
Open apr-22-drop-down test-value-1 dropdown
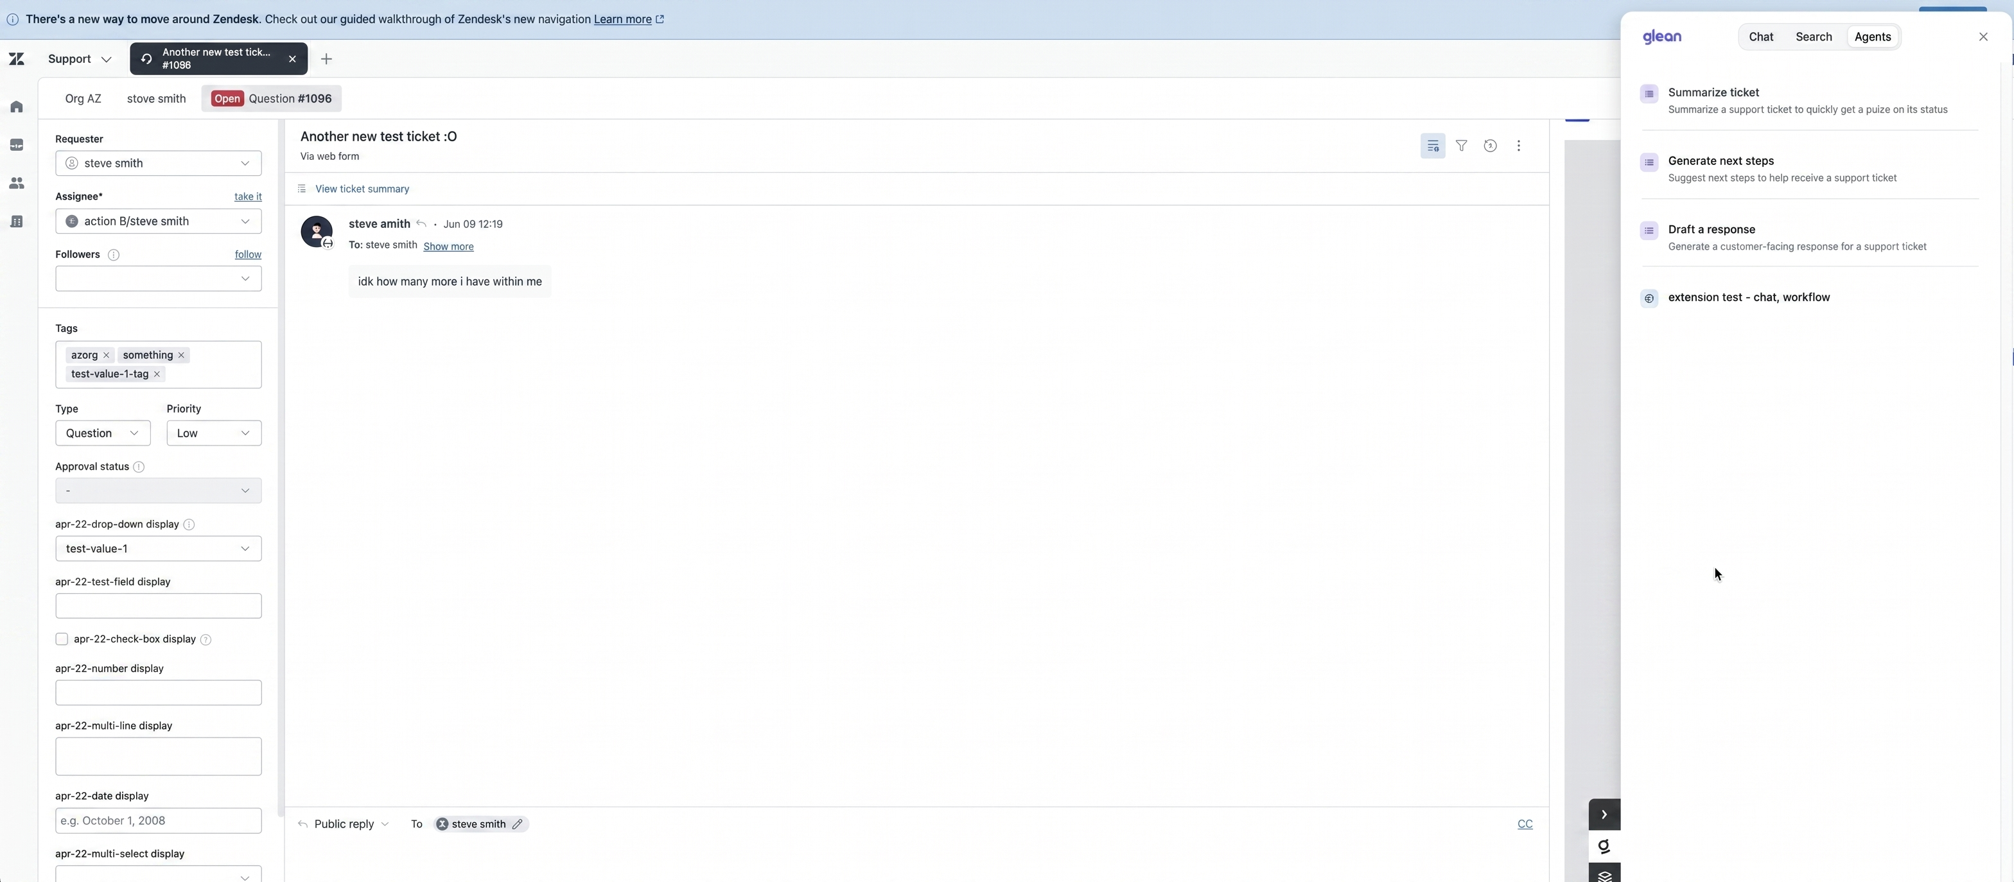pyautogui.click(x=159, y=549)
